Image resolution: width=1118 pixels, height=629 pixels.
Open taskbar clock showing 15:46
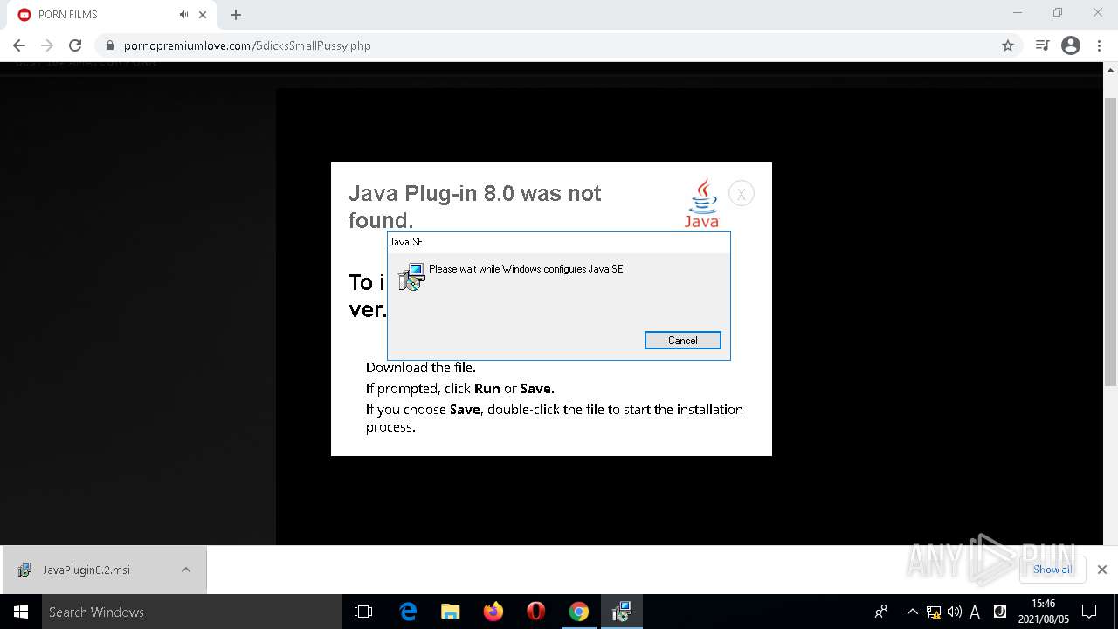coord(1043,612)
